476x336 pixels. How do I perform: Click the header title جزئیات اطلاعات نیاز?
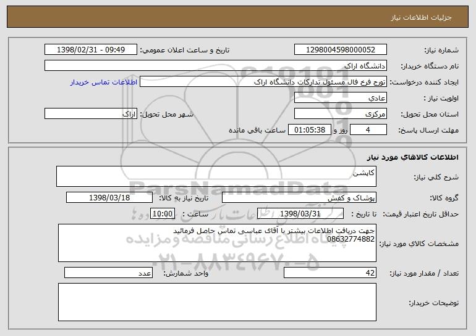(x=421, y=17)
